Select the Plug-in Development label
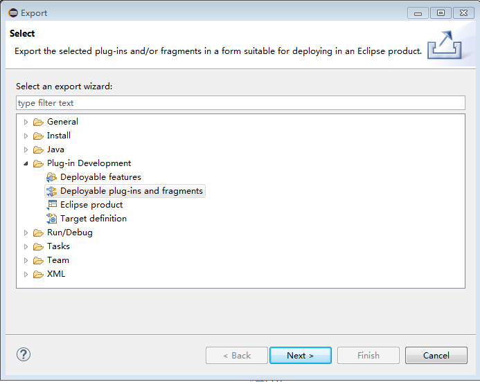This screenshot has height=382, width=480. [89, 163]
